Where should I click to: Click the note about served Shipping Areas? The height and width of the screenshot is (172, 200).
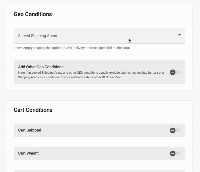(91, 75)
